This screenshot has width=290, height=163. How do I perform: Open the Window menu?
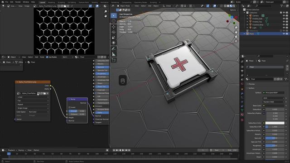click(26, 2)
